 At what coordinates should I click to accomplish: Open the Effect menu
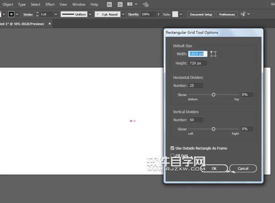[x=50, y=4]
